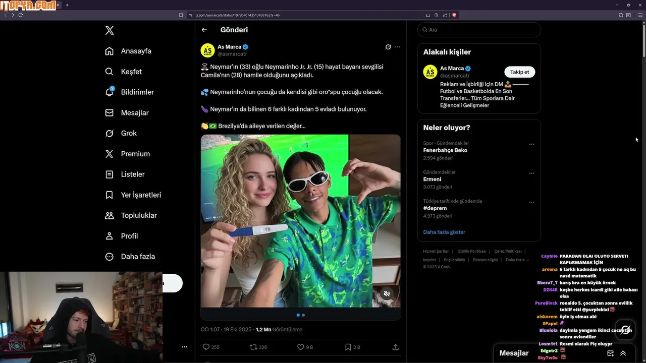Open the Ermeni trending topic
The height and width of the screenshot is (363, 646).
tap(432, 179)
